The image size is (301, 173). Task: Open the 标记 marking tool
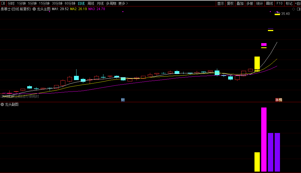click(x=289, y=3)
